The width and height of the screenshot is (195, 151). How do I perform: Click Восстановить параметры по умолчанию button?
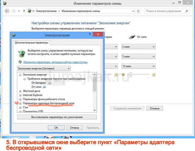[57, 117]
